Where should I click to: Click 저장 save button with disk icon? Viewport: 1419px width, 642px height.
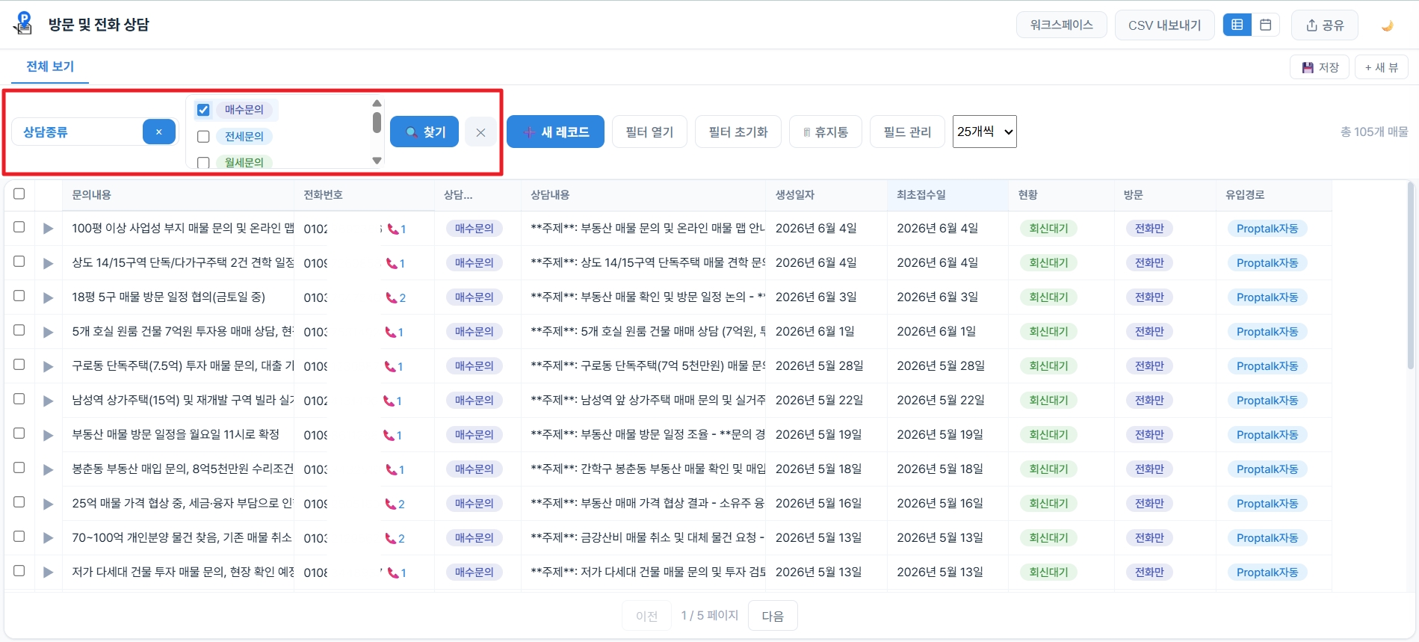[1320, 67]
